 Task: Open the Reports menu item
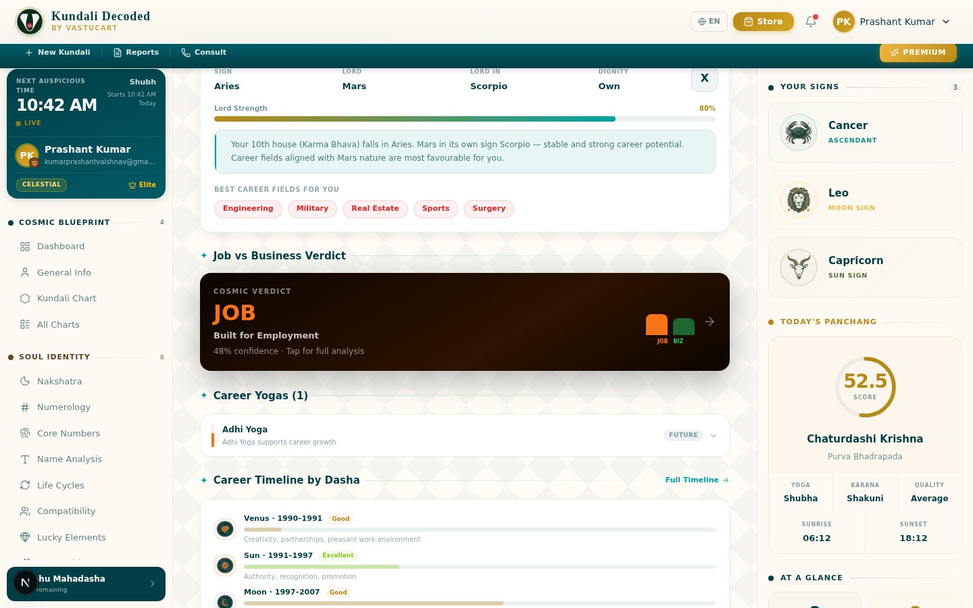point(136,53)
